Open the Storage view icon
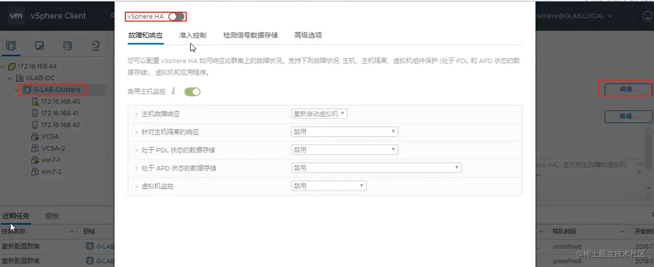Viewport: 654px width, 267px height. coord(67,45)
